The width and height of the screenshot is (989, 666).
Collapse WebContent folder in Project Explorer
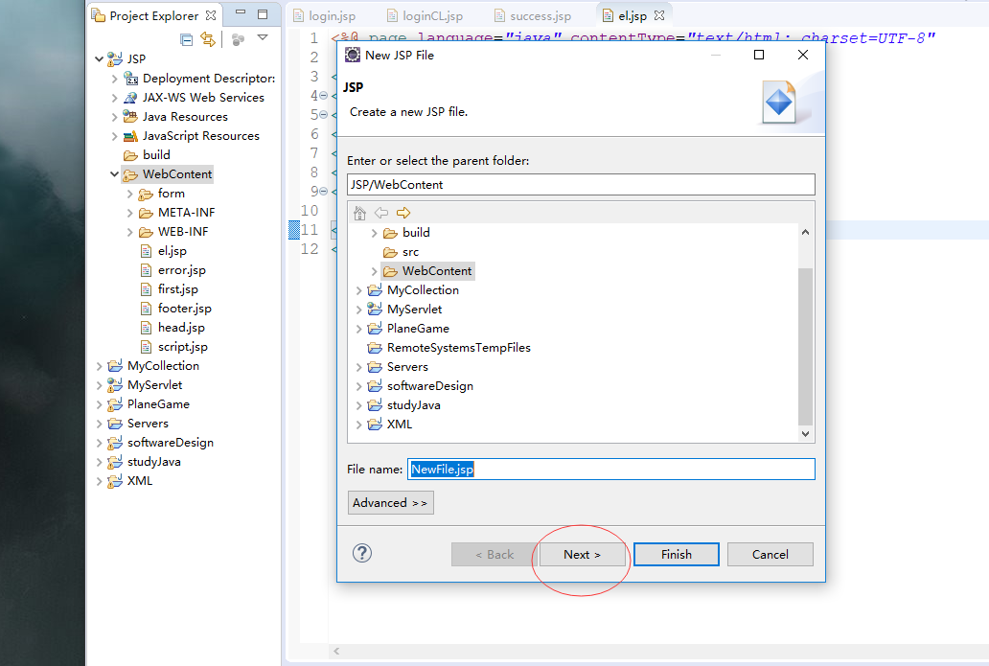click(x=114, y=174)
